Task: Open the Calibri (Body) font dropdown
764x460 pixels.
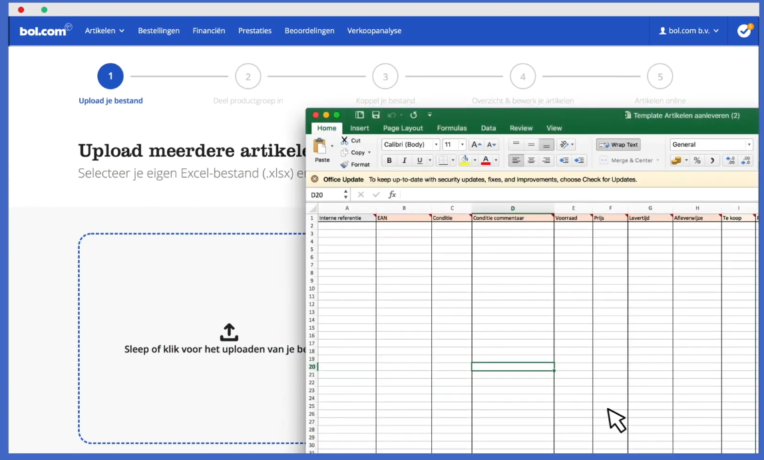Action: pos(436,144)
